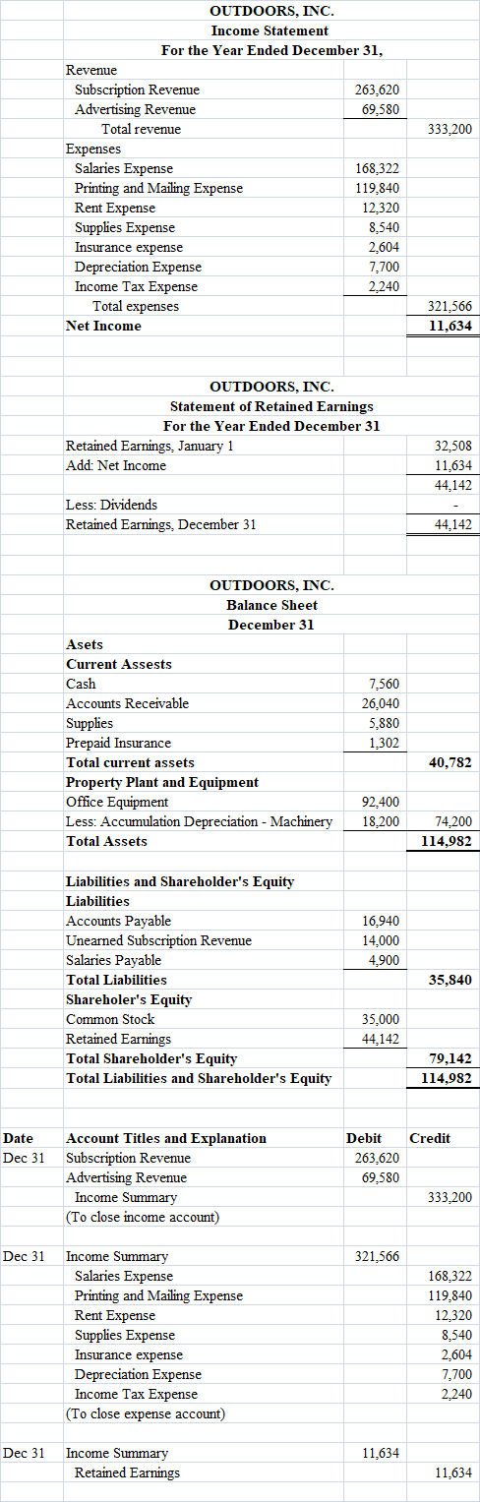
Task: Click "Retained Earnings, December 31" label
Action: (x=160, y=524)
